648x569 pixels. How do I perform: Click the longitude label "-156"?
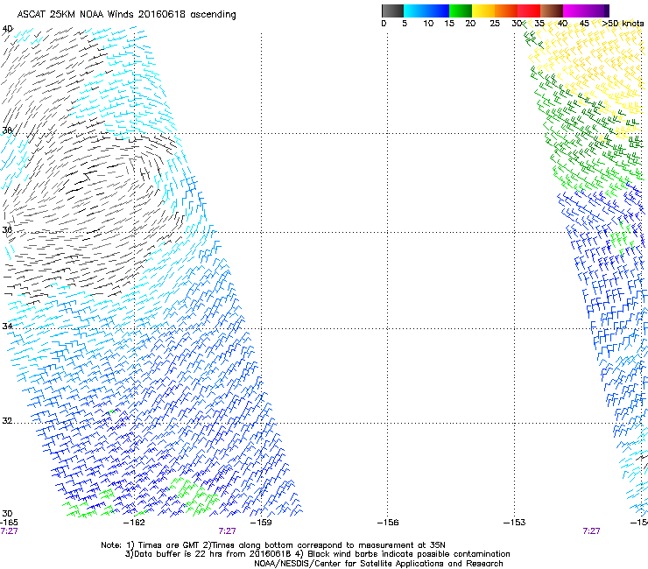[x=388, y=523]
